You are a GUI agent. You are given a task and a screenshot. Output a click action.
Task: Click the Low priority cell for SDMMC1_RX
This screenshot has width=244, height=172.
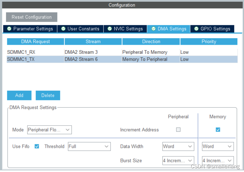click(209, 52)
